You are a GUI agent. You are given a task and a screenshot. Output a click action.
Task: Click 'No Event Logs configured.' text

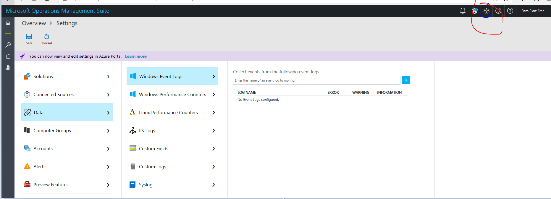[x=258, y=100]
